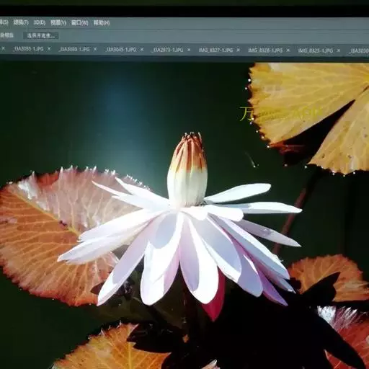Switch to the _I3A3045-1.JPG document tab

pyautogui.click(x=120, y=50)
